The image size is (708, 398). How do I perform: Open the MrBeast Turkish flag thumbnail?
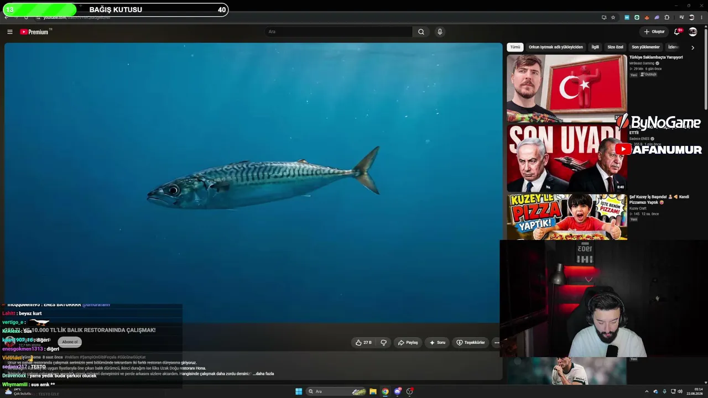(x=567, y=88)
